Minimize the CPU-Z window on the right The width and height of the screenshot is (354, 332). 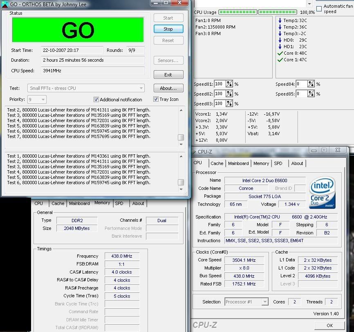coord(314,150)
